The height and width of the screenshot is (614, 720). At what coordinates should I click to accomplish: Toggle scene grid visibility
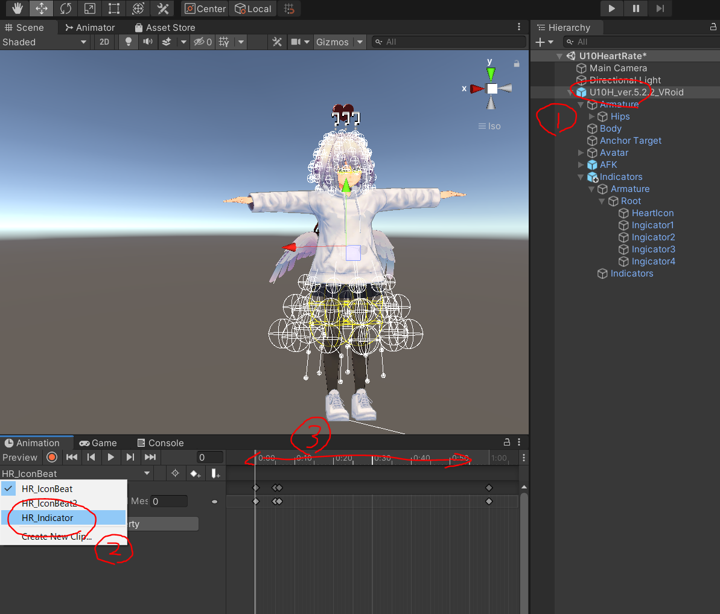coord(224,42)
